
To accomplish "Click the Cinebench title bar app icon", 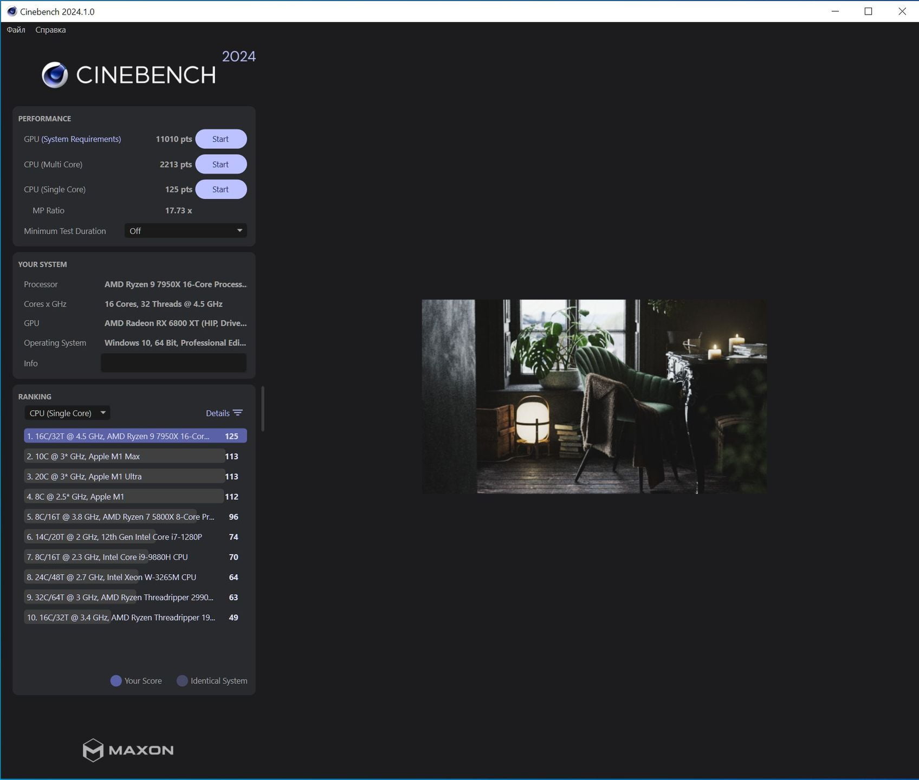I will [x=12, y=11].
